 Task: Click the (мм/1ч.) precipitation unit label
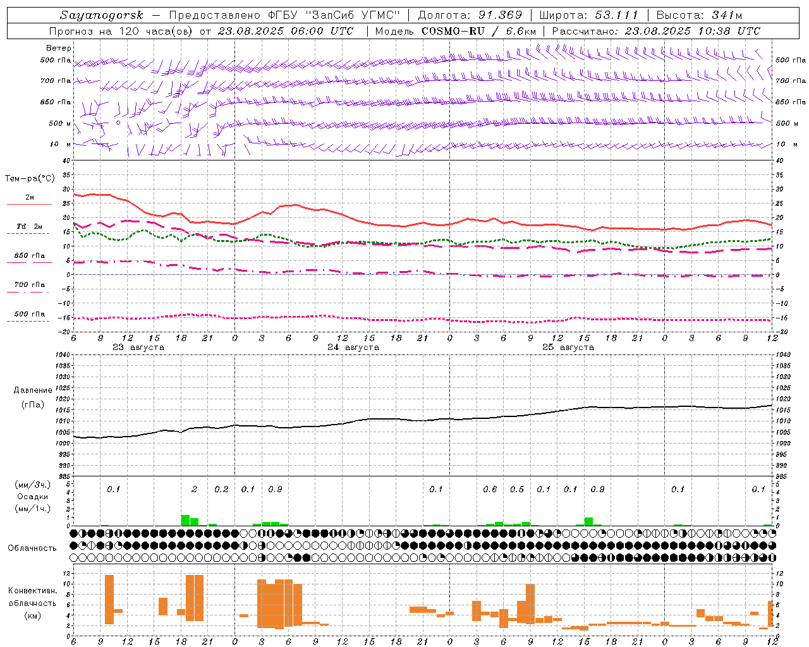(x=33, y=509)
